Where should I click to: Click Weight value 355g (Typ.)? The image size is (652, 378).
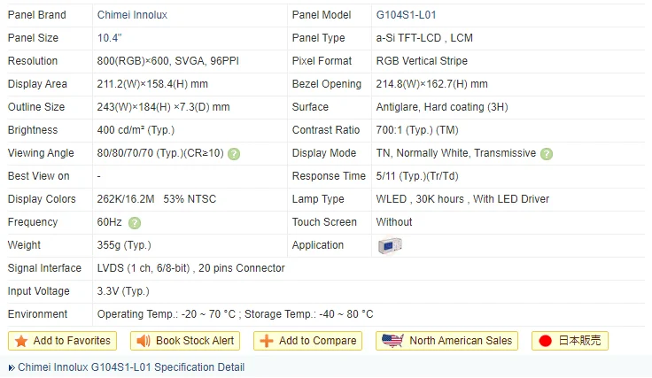pyautogui.click(x=124, y=245)
